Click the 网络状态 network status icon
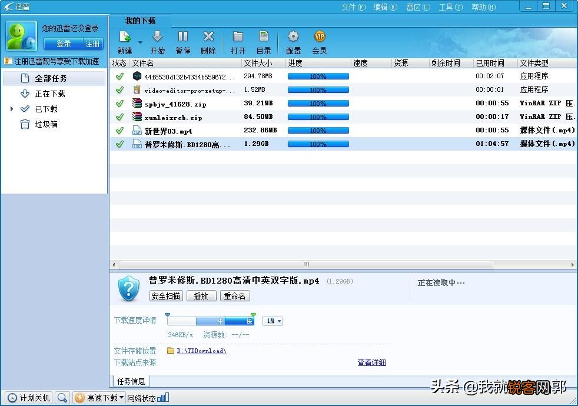The width and height of the screenshot is (578, 406). (x=163, y=398)
